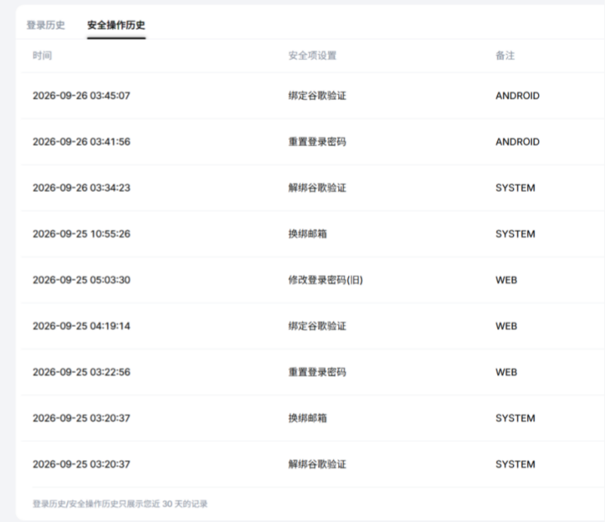Click 绑定谷歌验证 in the 03:45:07 row
Image resolution: width=605 pixels, height=522 pixels.
(x=317, y=96)
